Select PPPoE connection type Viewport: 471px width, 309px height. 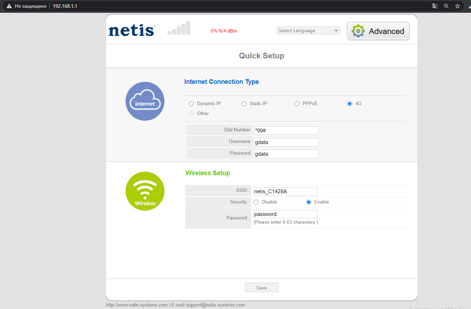(x=297, y=104)
